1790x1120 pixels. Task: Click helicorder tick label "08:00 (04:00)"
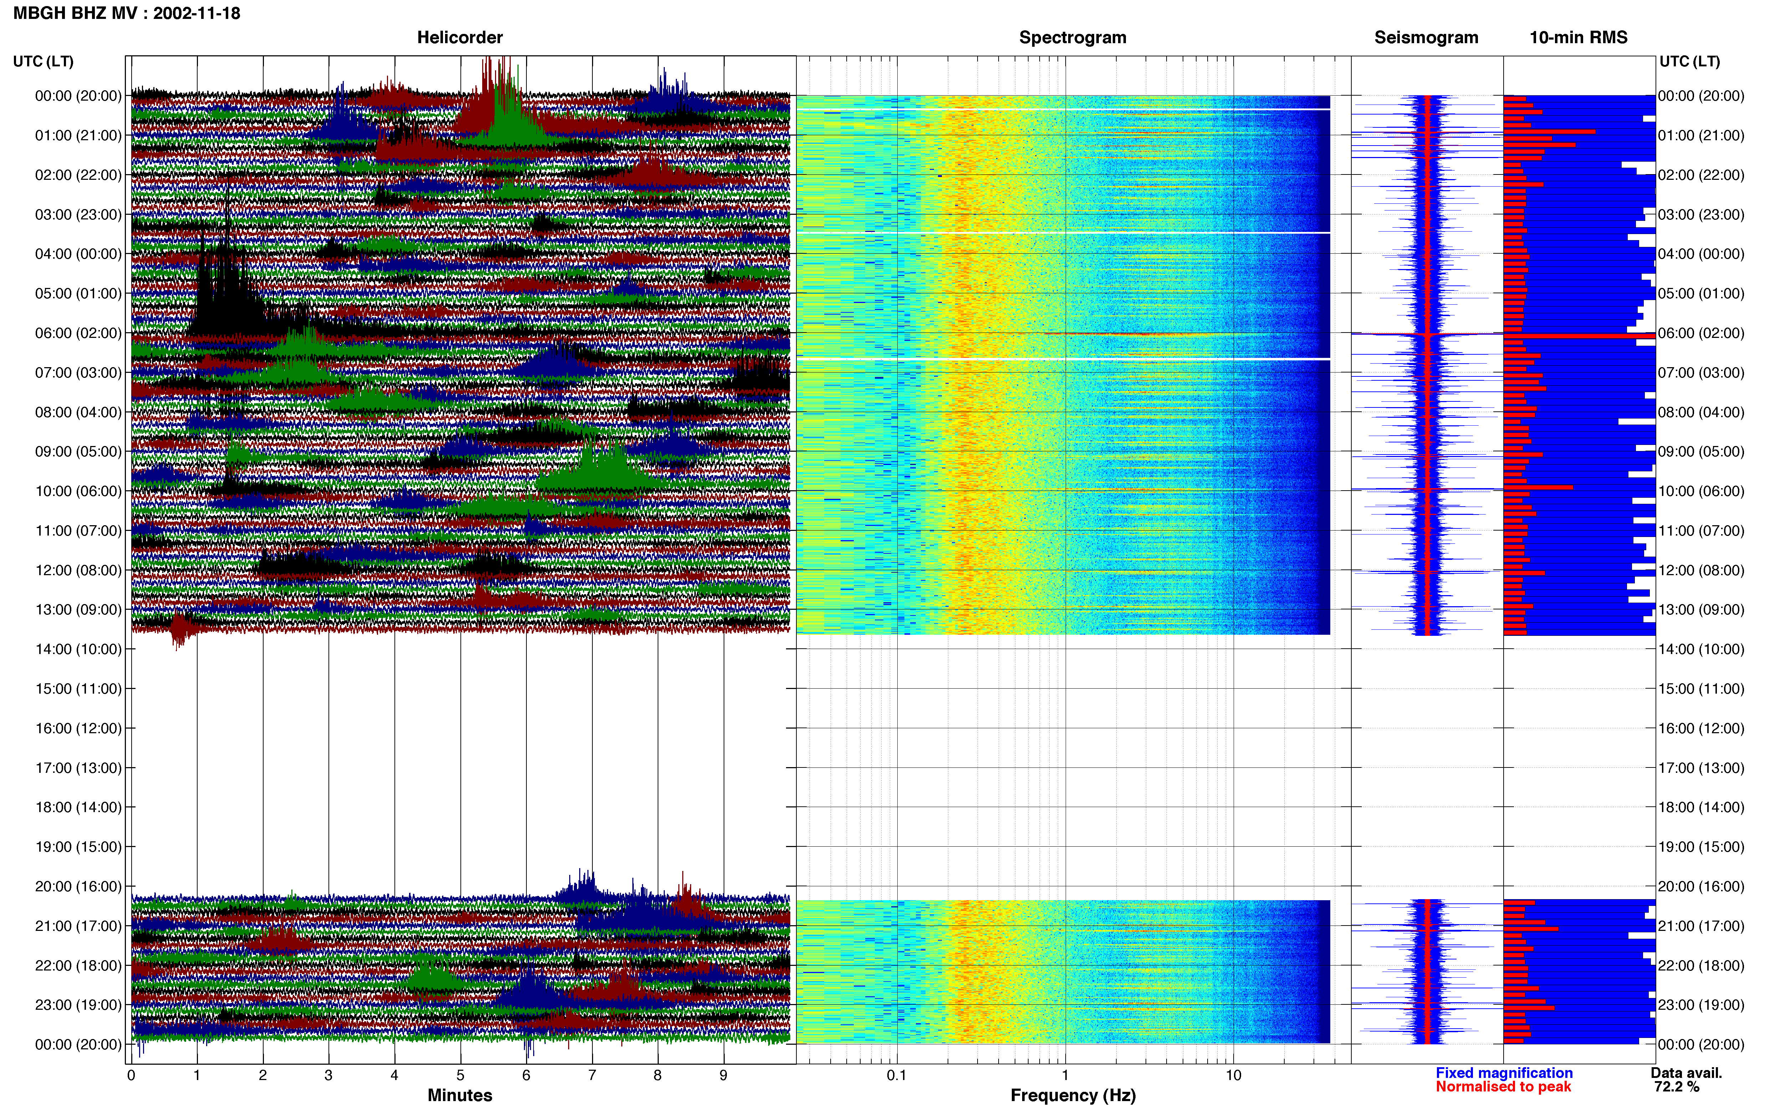tap(78, 412)
